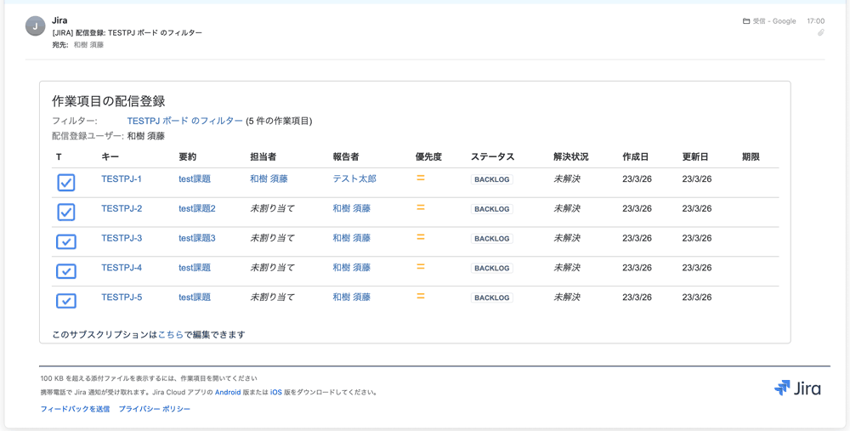850x431 pixels.
Task: Click the task type icon for TESTPJ-1
Action: tap(66, 183)
